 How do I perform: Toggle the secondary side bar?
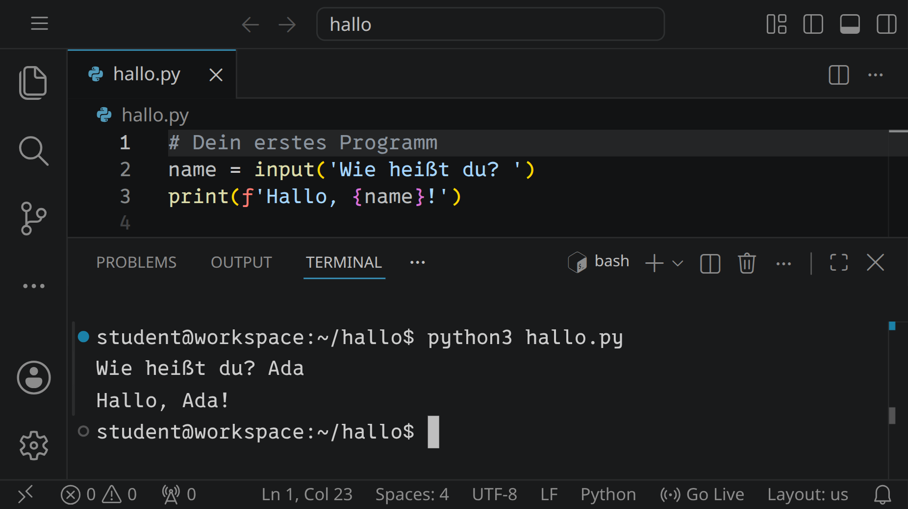tap(886, 24)
